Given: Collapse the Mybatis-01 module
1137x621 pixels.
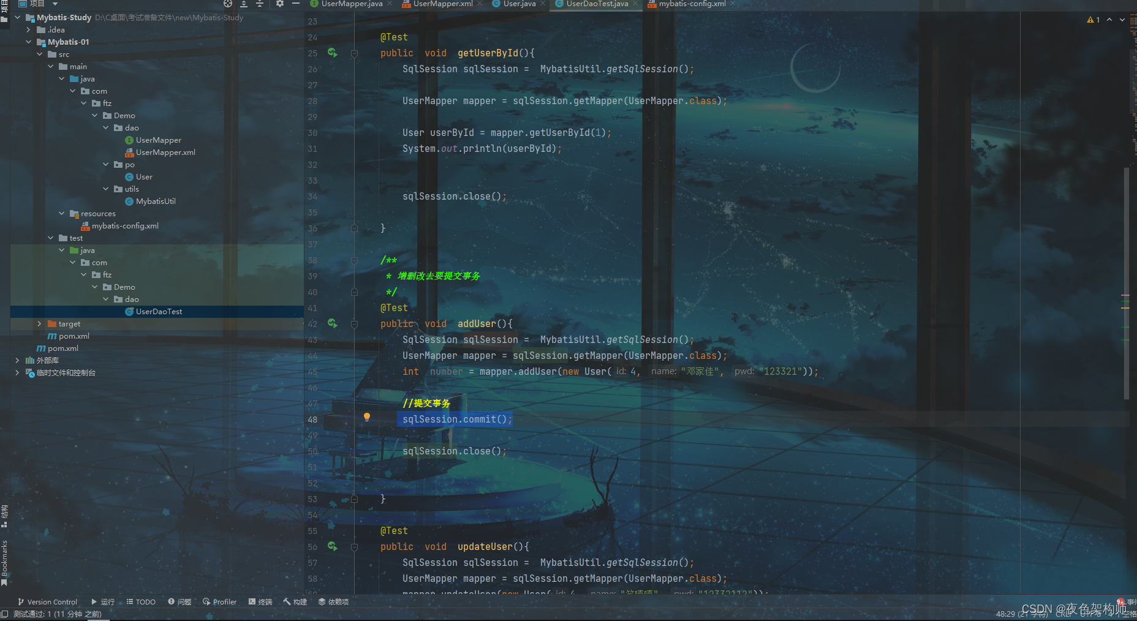Looking at the screenshot, I should (28, 42).
